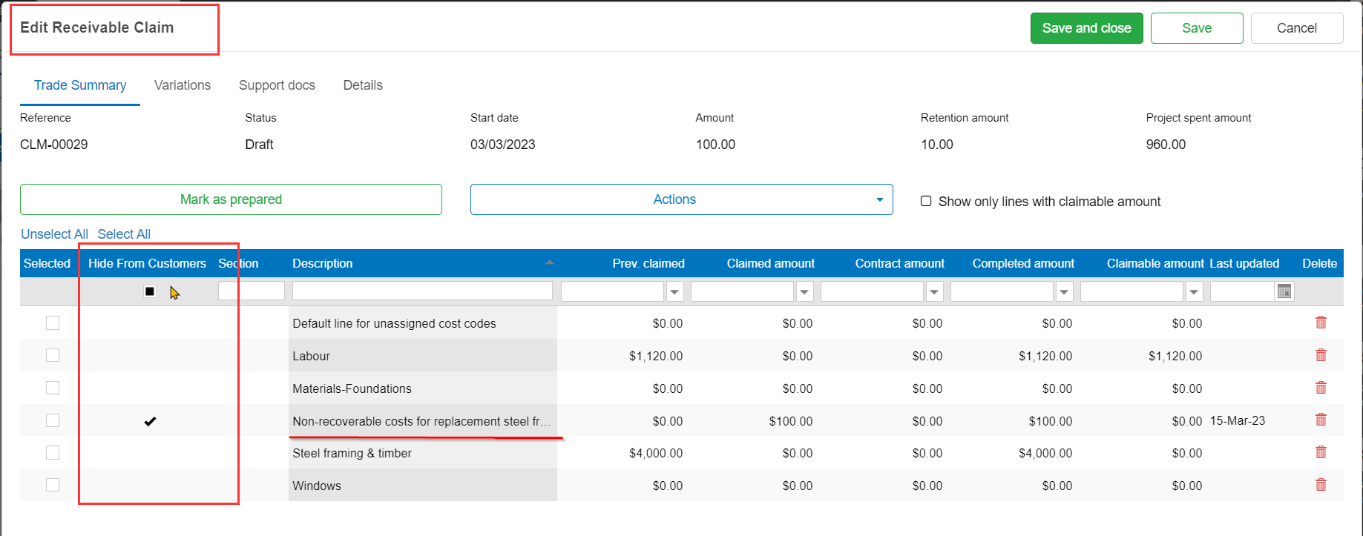Switch to the Variations tab
The width and height of the screenshot is (1363, 536).
pyautogui.click(x=183, y=85)
